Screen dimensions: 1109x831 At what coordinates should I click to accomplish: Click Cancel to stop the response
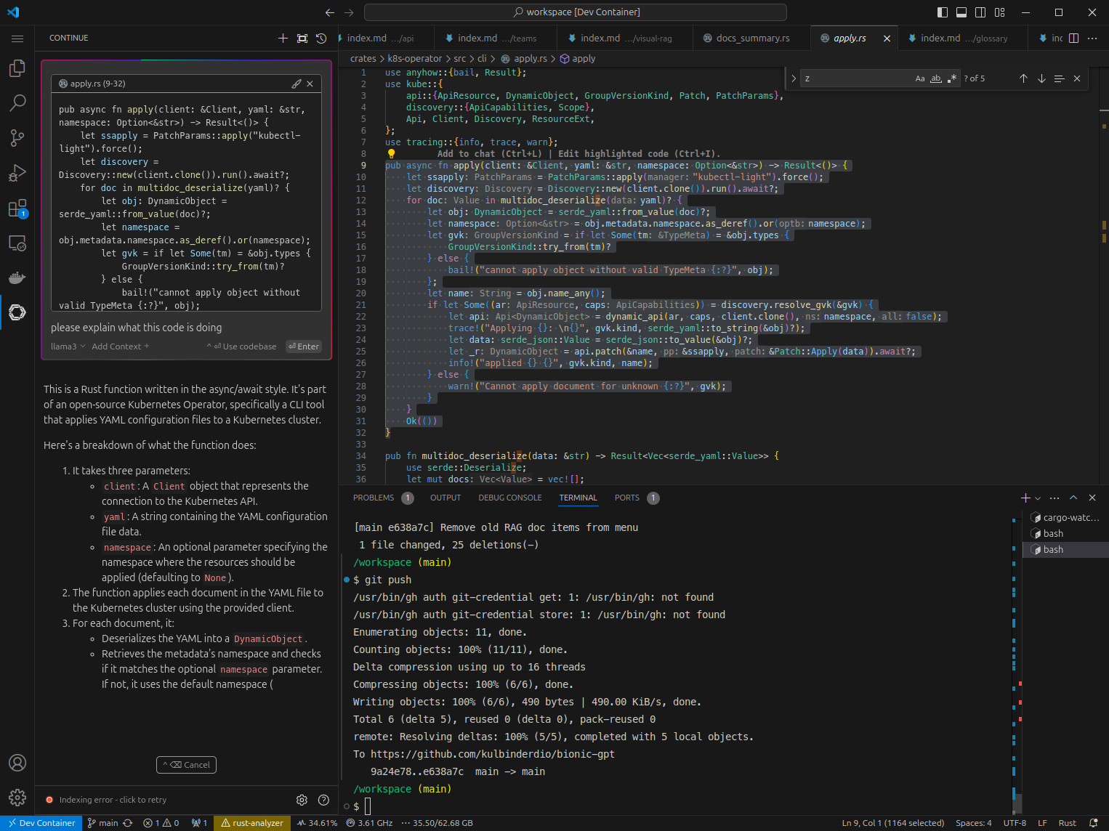186,765
